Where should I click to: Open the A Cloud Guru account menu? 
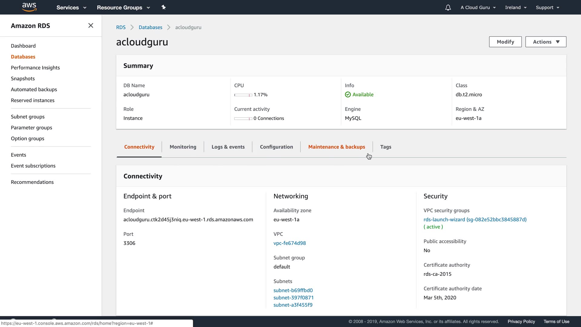click(x=478, y=8)
